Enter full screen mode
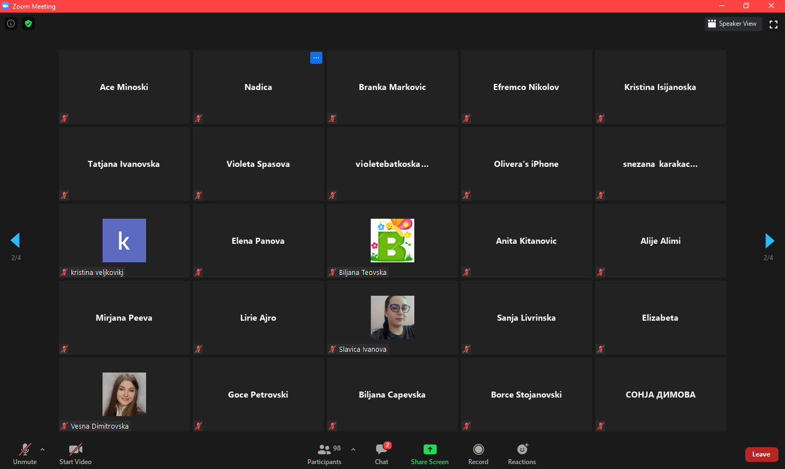Screen dimensions: 785x469 pyautogui.click(x=773, y=24)
